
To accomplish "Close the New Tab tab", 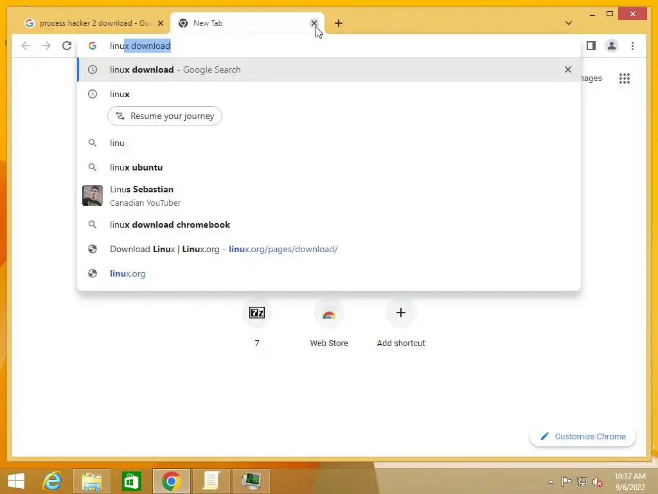I will click(314, 23).
